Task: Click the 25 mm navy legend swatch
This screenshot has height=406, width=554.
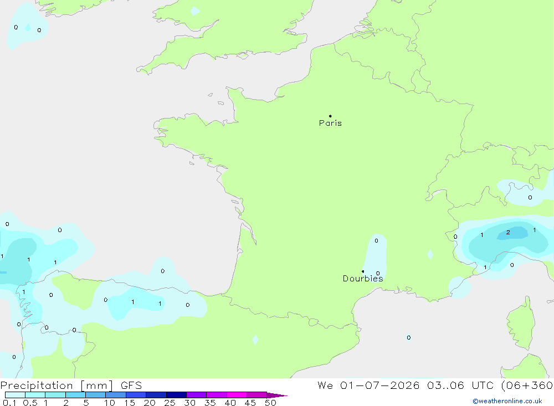Action: 176,395
